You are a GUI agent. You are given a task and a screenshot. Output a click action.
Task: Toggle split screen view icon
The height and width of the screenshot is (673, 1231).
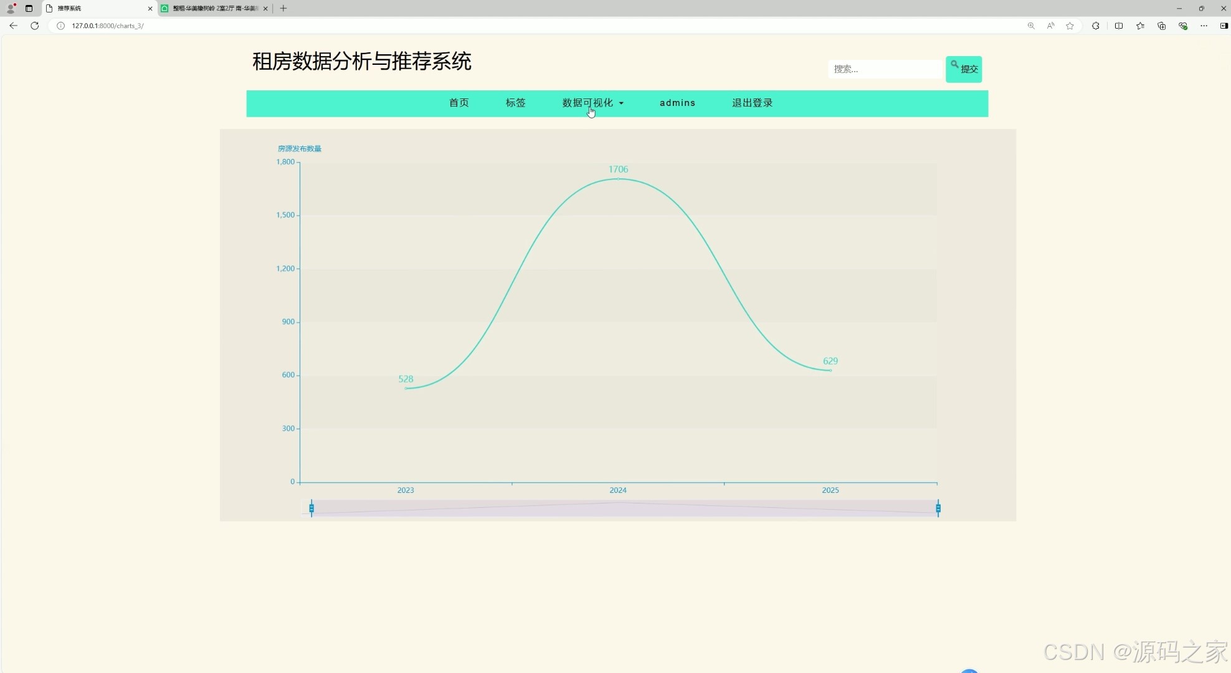[1119, 26]
